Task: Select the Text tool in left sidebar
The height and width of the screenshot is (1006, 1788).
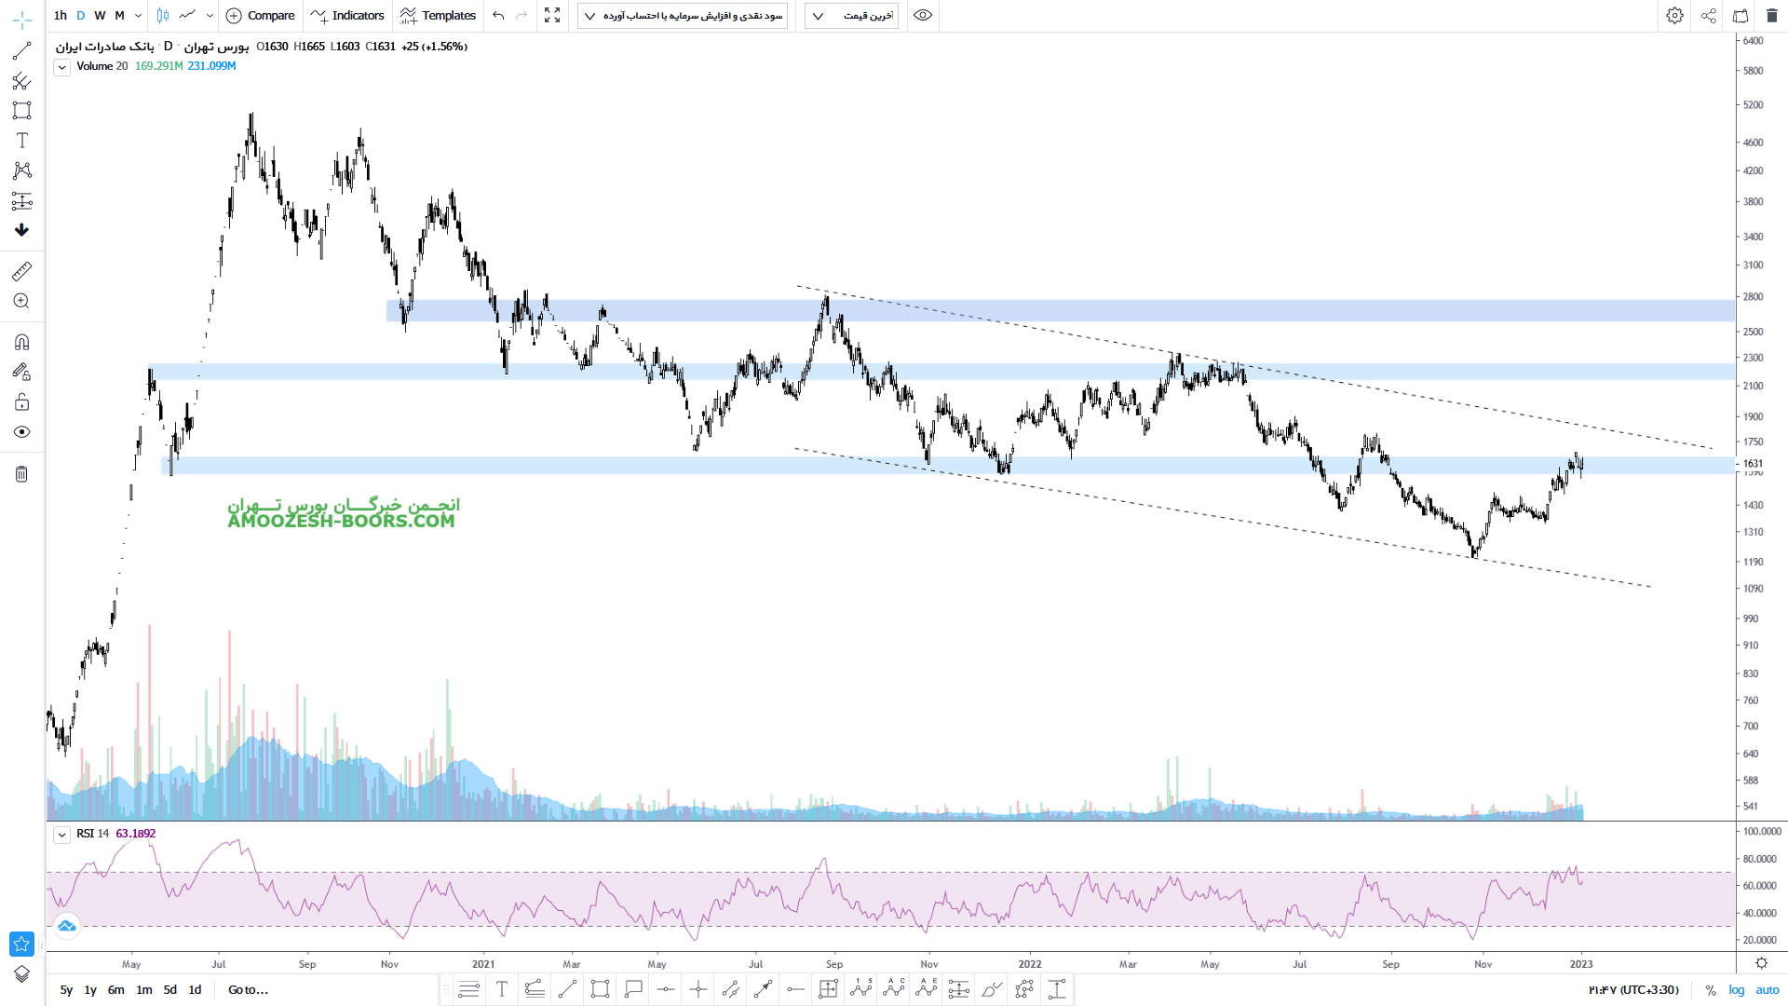Action: (x=21, y=141)
